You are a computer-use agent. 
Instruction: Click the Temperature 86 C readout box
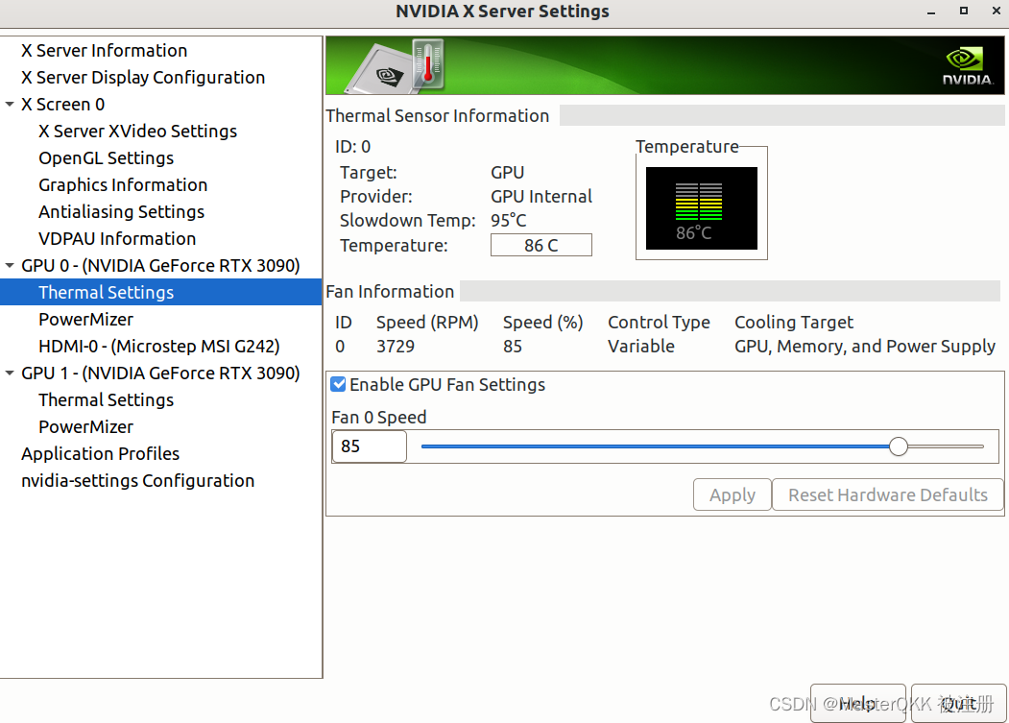click(541, 245)
